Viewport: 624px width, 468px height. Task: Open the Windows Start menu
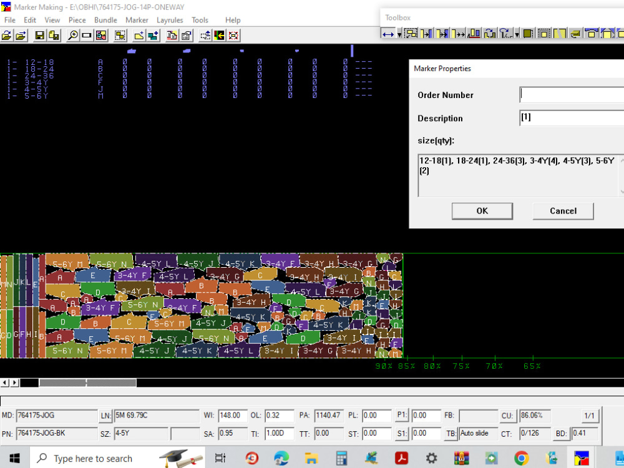pyautogui.click(x=14, y=458)
